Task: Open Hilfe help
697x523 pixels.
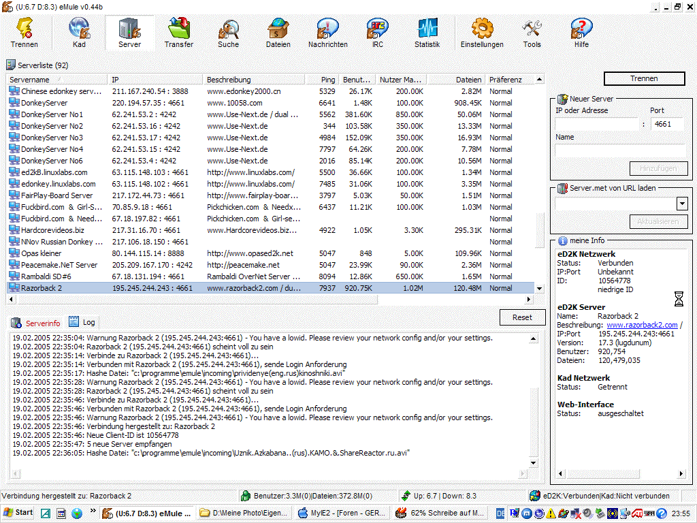Action: [581, 33]
